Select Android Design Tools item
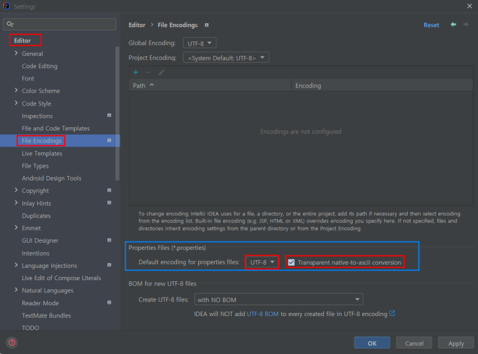The image size is (478, 354). pyautogui.click(x=51, y=179)
